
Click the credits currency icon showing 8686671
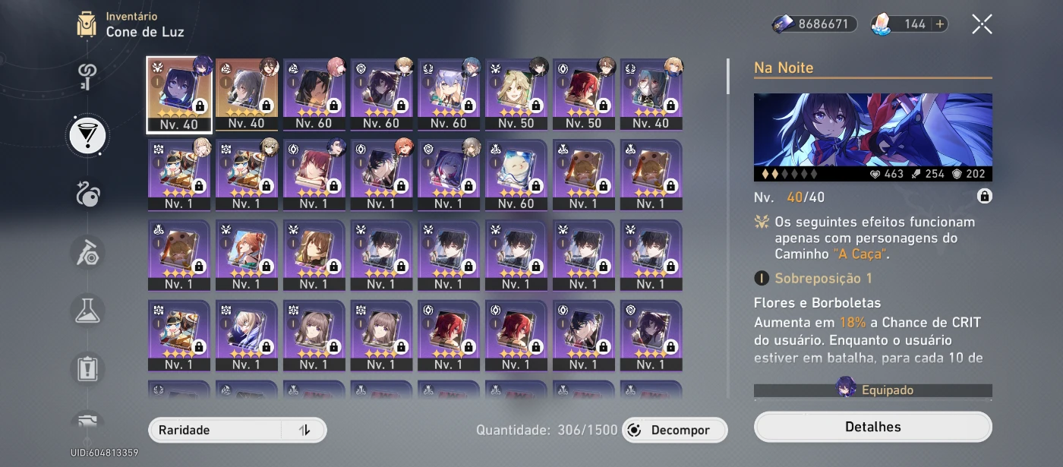pyautogui.click(x=784, y=24)
